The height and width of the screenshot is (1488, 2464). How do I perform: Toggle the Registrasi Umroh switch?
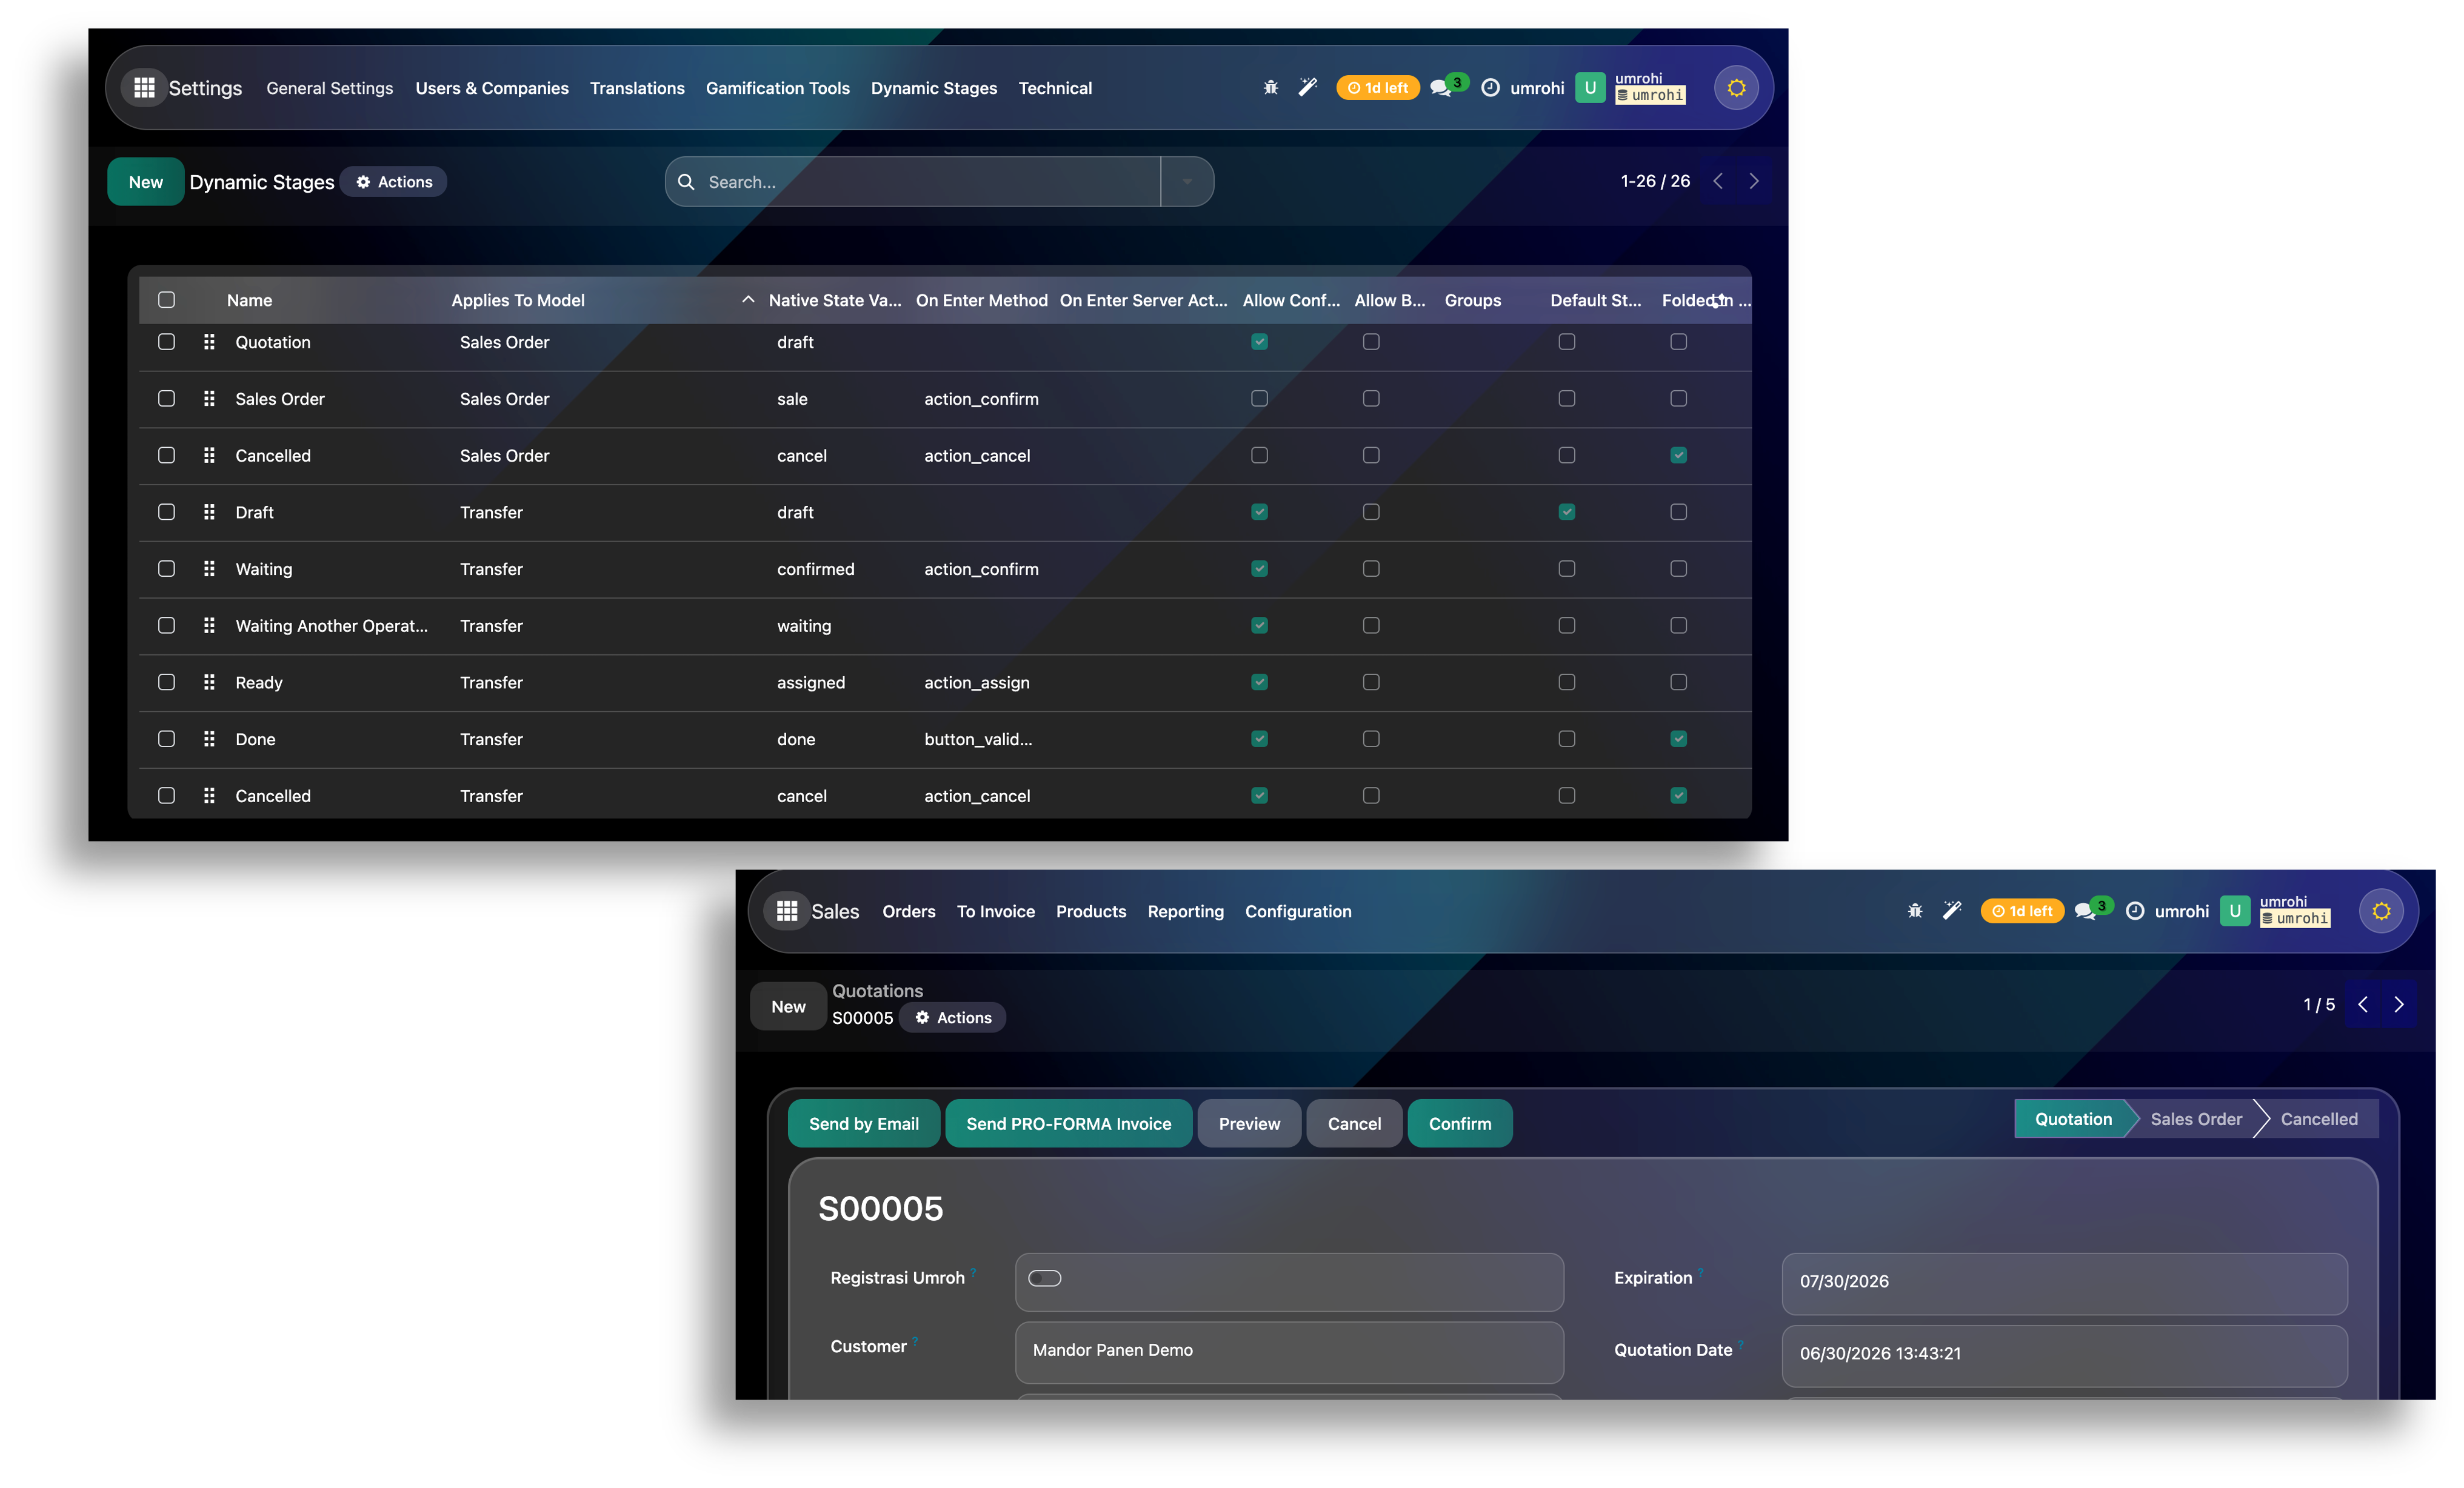1045,1278
